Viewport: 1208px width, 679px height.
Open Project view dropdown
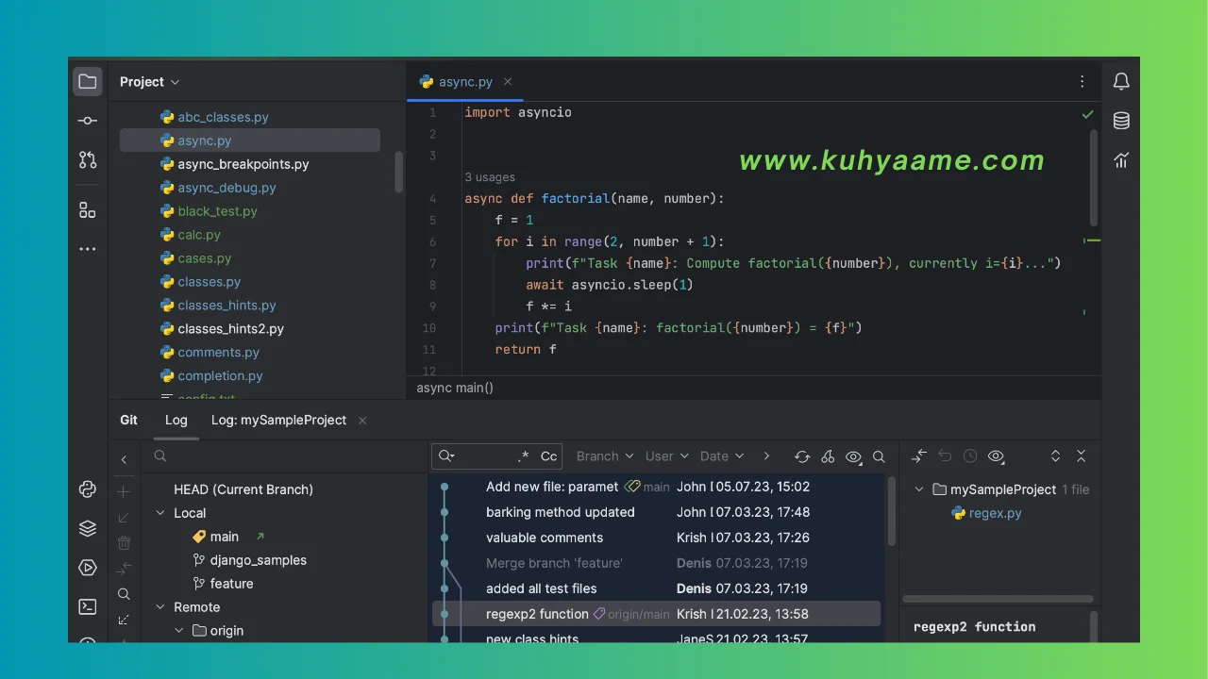tap(149, 82)
